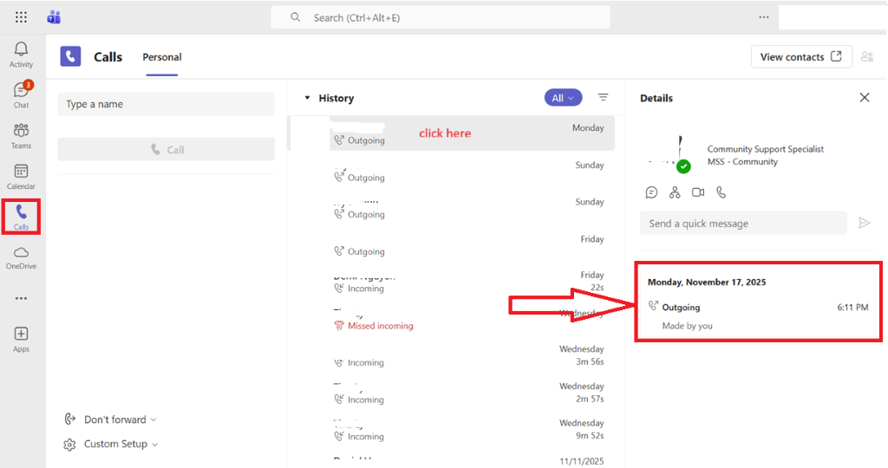Open contact groups icon beside View contacts

point(867,56)
